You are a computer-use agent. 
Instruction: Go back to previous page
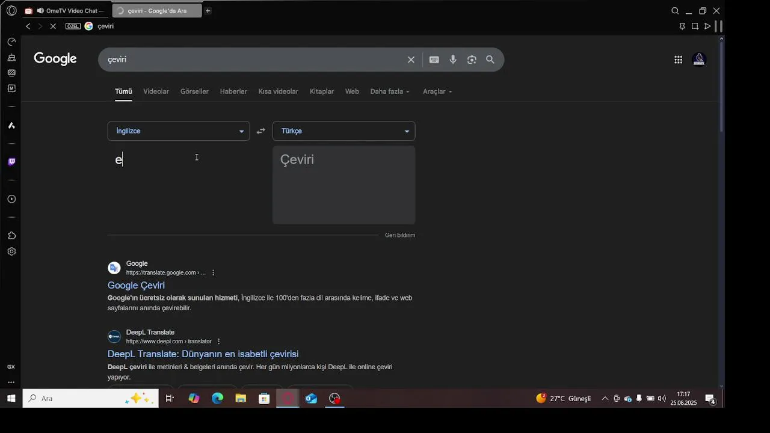[28, 26]
